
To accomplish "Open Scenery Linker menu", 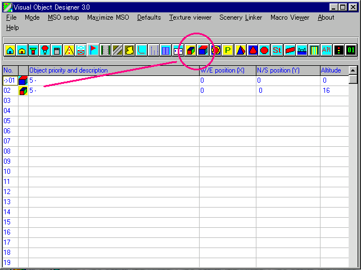I will tap(241, 17).
